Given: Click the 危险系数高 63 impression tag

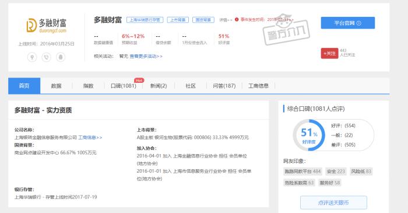Looking at the screenshot, I should tap(299, 183).
